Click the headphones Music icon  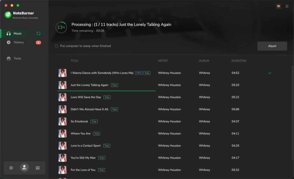[x=9, y=33]
